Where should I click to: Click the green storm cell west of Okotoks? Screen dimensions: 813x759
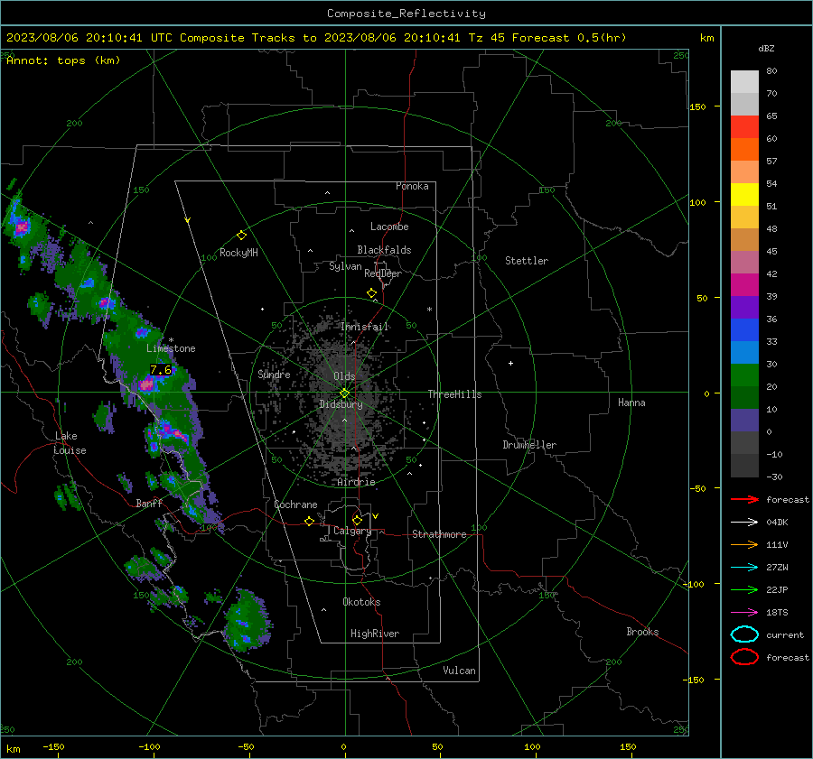click(x=247, y=620)
